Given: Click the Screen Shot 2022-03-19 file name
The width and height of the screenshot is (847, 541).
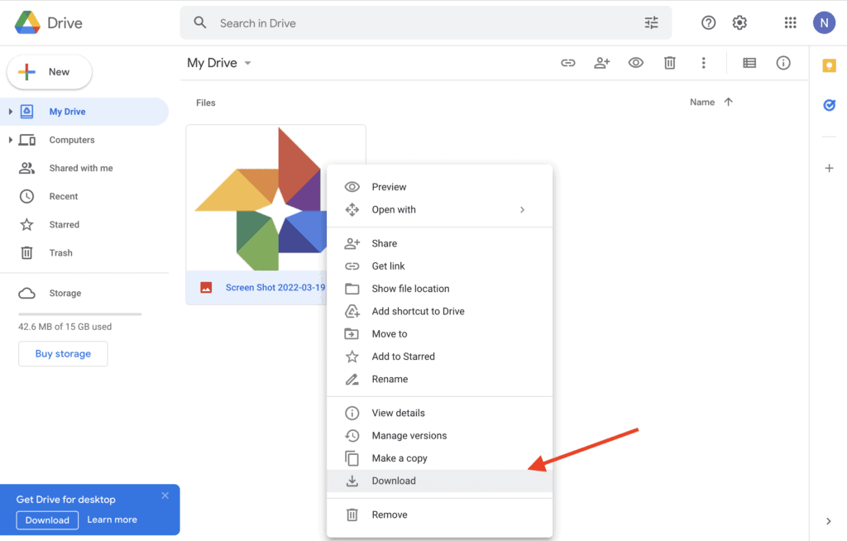Looking at the screenshot, I should click(x=275, y=288).
